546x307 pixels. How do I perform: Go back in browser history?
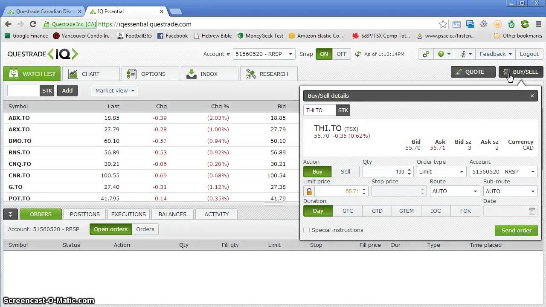9,24
